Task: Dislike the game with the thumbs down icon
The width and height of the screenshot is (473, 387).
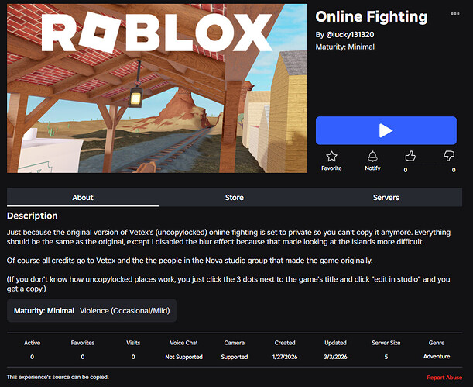Action: 448,157
